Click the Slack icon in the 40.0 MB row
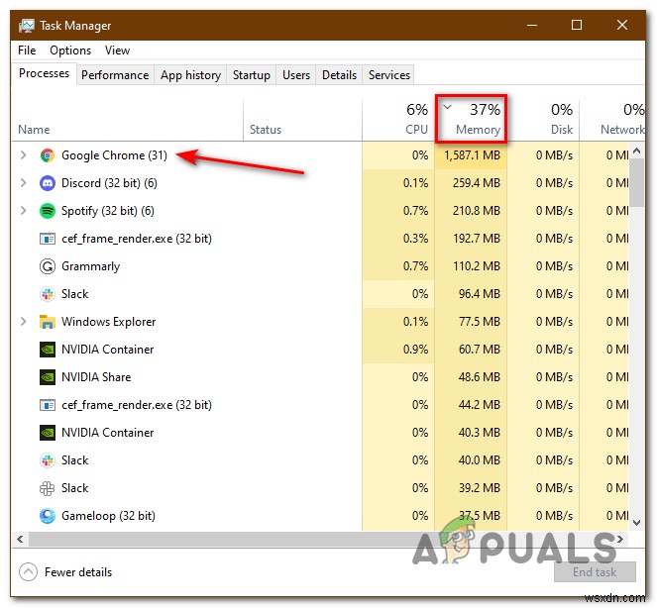This screenshot has width=657, height=608. pyautogui.click(x=48, y=460)
